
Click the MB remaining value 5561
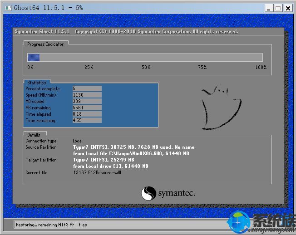pos(87,108)
